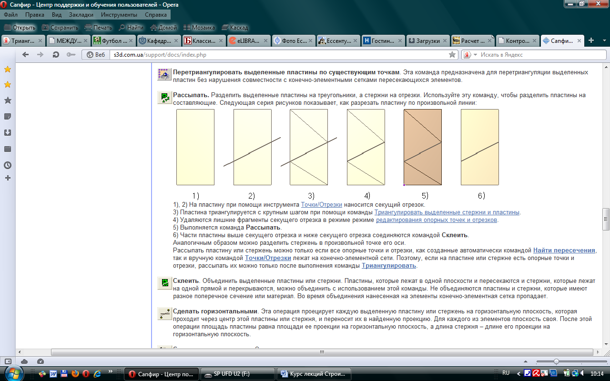Follow the Точки/Отрезки link in step 1

322,205
